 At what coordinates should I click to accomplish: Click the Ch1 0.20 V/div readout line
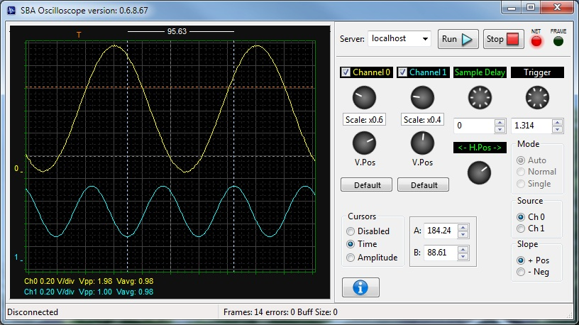click(89, 292)
